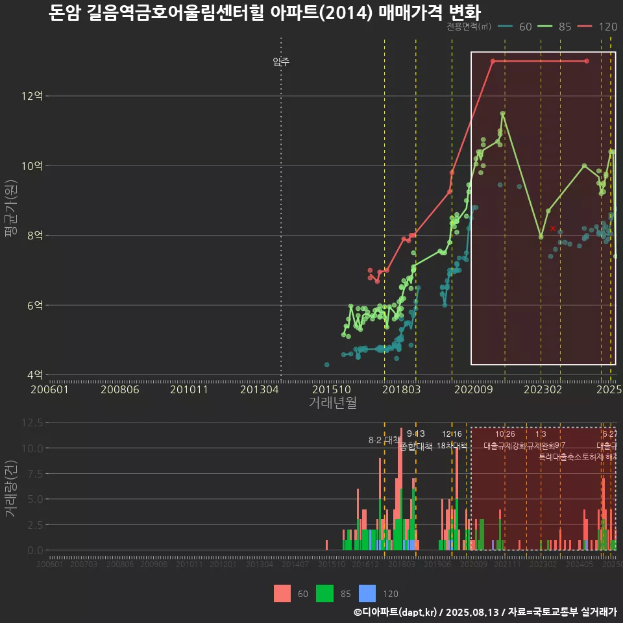Click the last red 120㎡ data point

[x=587, y=61]
